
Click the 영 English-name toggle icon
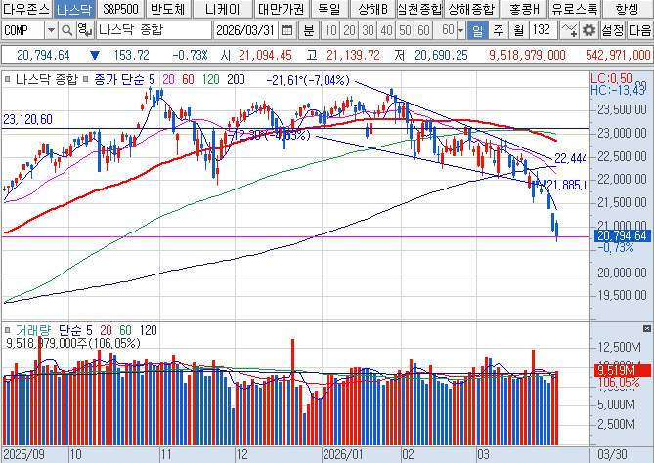(85, 30)
